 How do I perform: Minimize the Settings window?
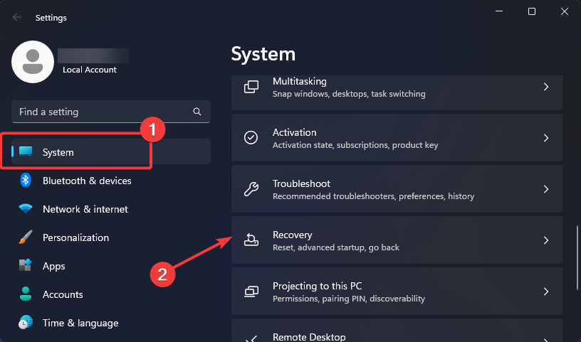(499, 11)
